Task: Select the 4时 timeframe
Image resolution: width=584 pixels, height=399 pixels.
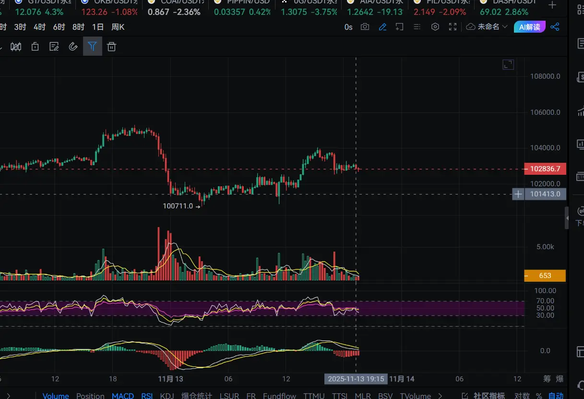Action: click(x=39, y=27)
